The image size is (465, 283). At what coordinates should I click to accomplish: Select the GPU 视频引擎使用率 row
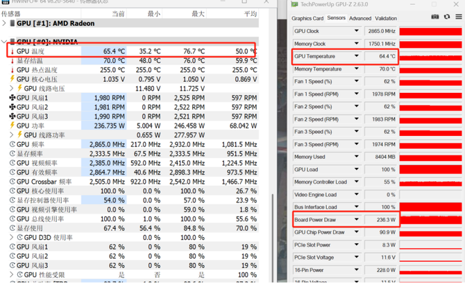tap(130, 209)
